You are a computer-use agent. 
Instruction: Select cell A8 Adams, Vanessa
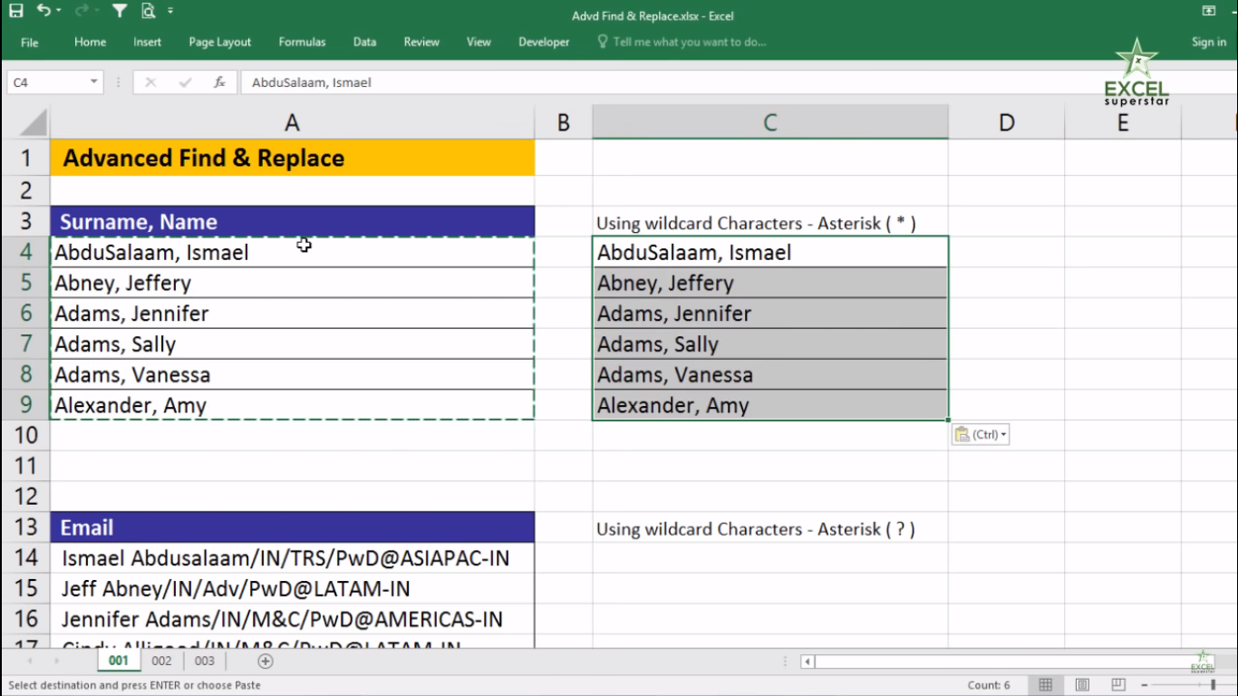pyautogui.click(x=292, y=374)
